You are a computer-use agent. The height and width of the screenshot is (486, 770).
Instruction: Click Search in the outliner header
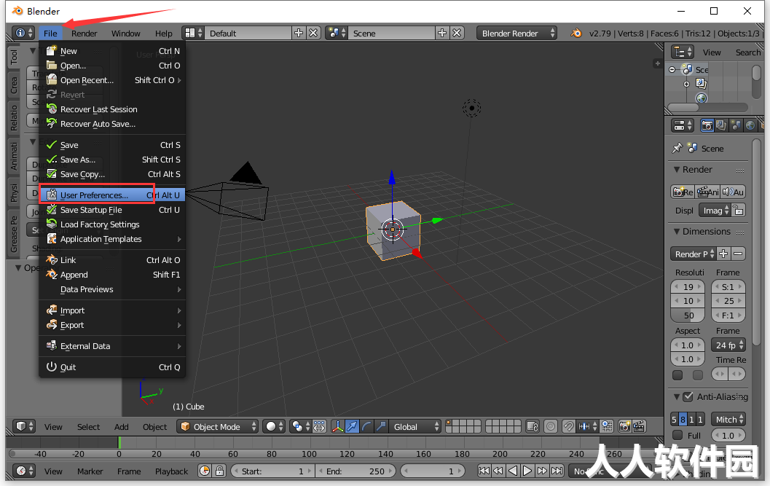point(748,52)
